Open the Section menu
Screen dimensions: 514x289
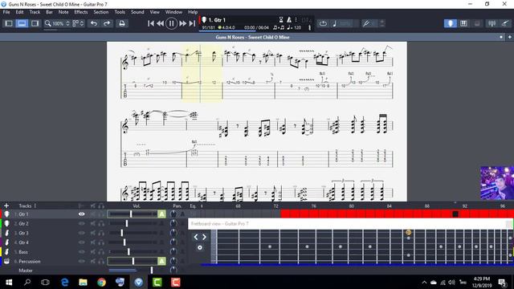(101, 12)
